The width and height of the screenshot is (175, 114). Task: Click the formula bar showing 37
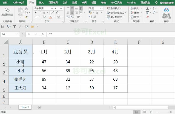click(111, 34)
